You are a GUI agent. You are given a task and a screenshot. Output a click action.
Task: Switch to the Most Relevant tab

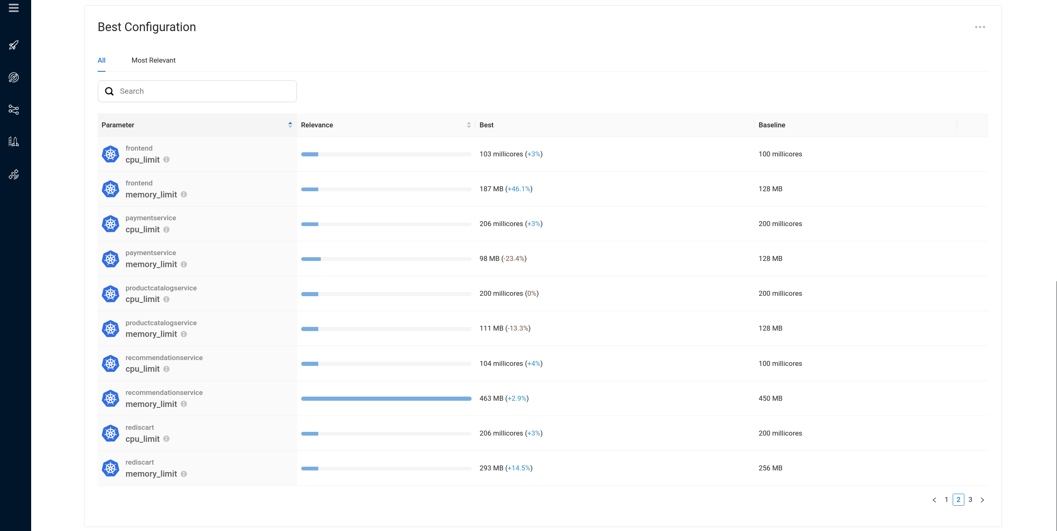pos(153,60)
